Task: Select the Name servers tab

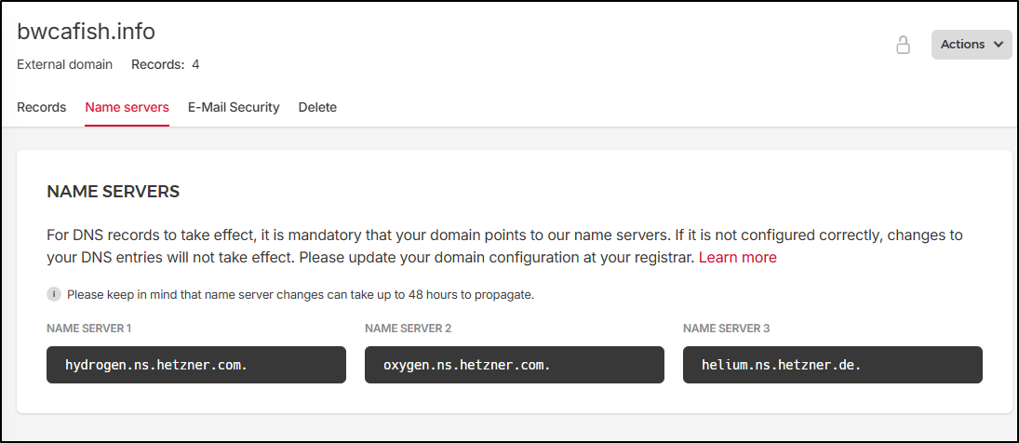Action: [x=127, y=107]
